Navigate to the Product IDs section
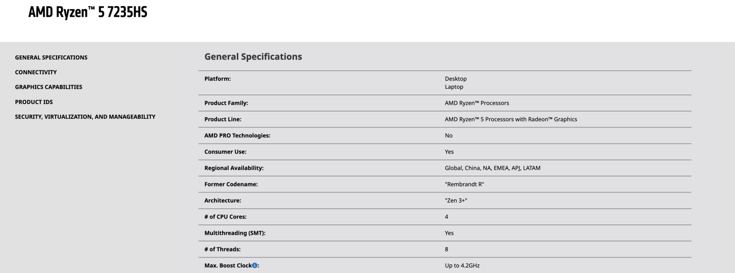Image resolution: width=735 pixels, height=273 pixels. point(34,102)
